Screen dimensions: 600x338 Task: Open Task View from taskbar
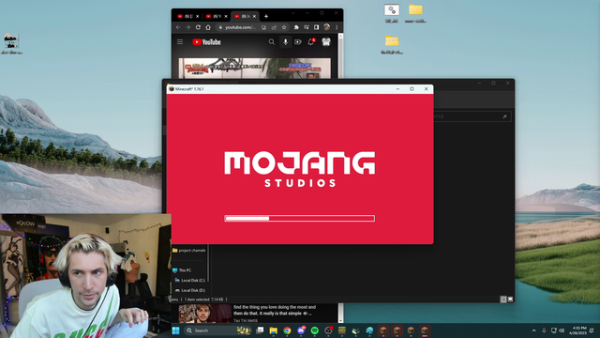260,330
